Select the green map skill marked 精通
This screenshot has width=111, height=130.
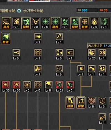[6, 38]
